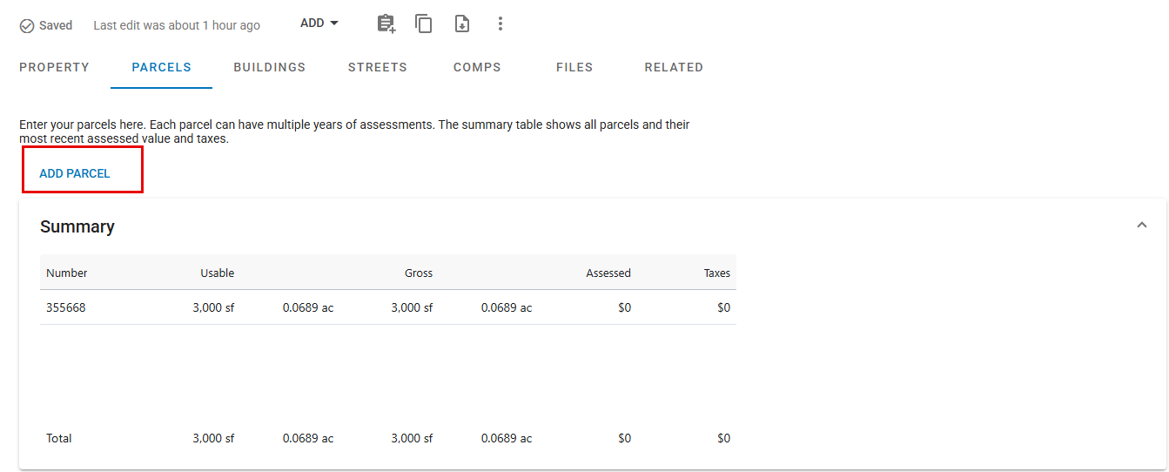Click the Number column header

coord(67,273)
